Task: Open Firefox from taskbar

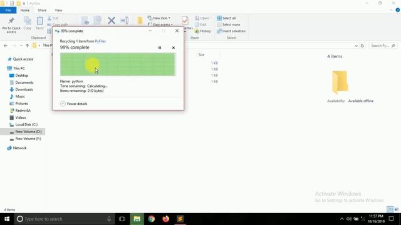Action: coord(165,219)
